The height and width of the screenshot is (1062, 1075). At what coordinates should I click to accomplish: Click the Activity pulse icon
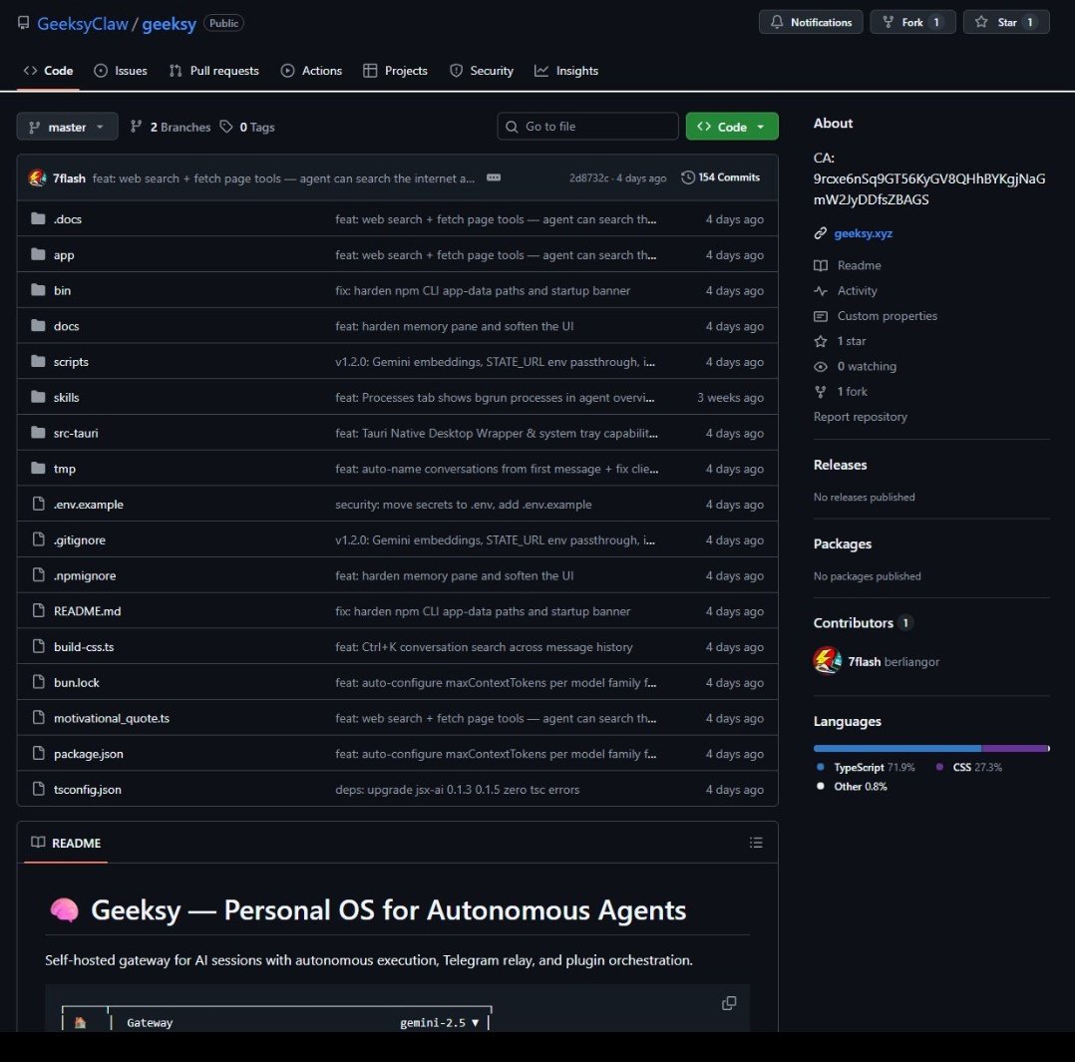pyautogui.click(x=820, y=291)
